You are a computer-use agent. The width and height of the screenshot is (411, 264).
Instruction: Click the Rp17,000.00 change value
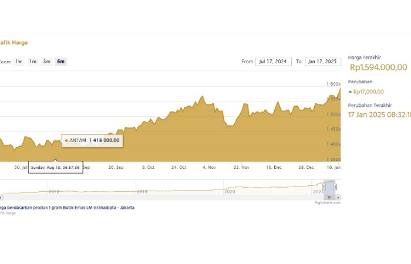368,92
